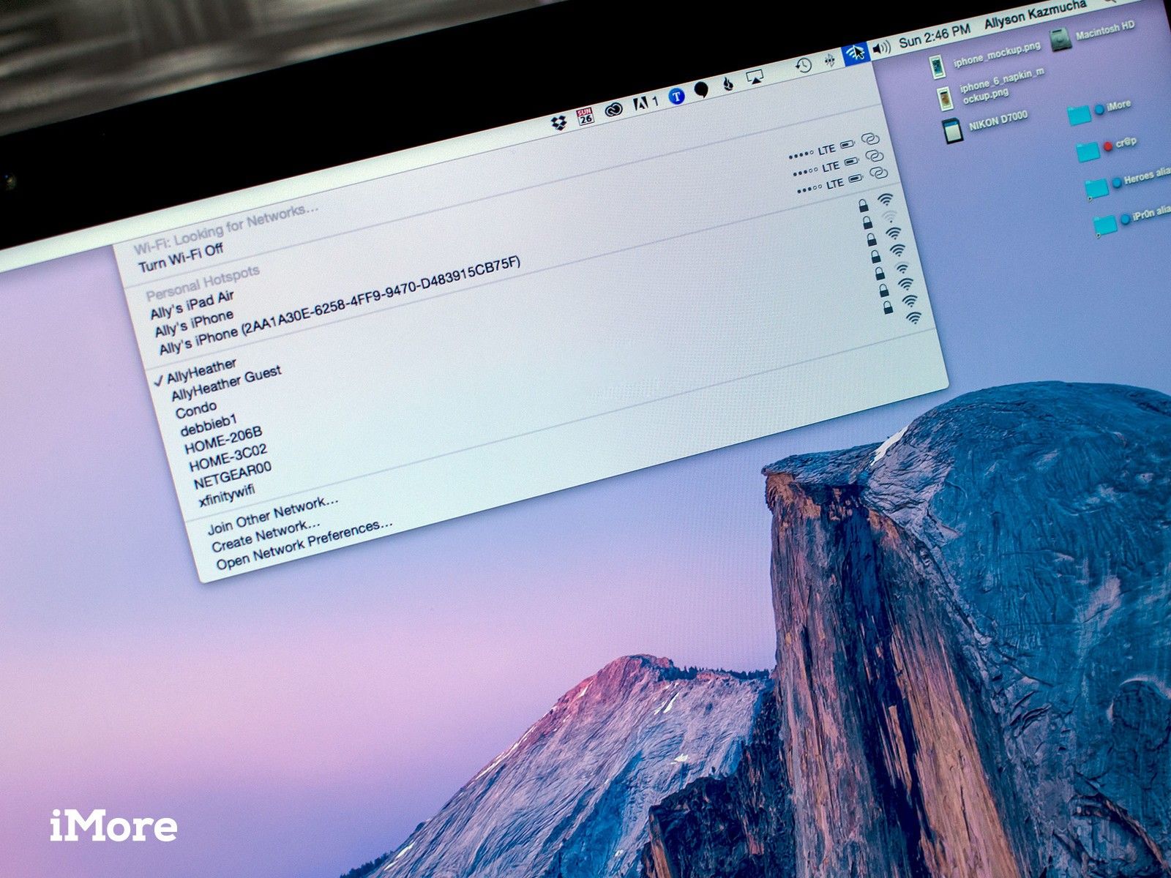This screenshot has height=878, width=1171.
Task: Click the highlighted Wi-Fi menu bar icon
Action: 856,52
